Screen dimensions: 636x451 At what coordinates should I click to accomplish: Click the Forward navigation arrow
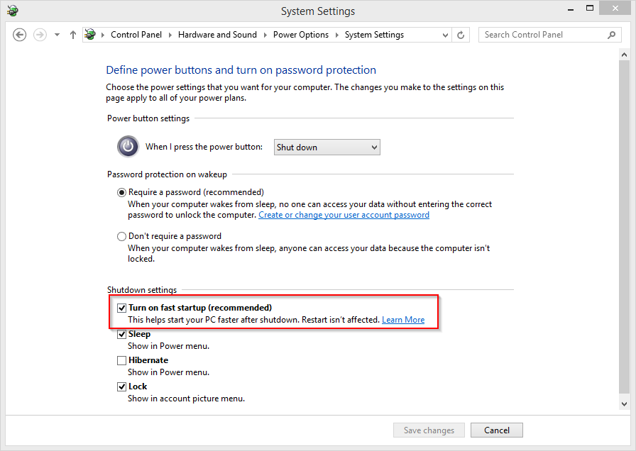point(40,35)
